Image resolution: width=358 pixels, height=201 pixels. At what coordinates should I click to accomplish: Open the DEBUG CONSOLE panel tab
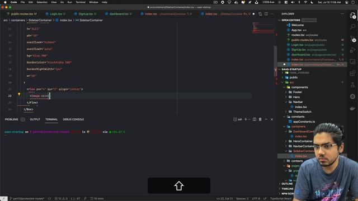coord(73,119)
